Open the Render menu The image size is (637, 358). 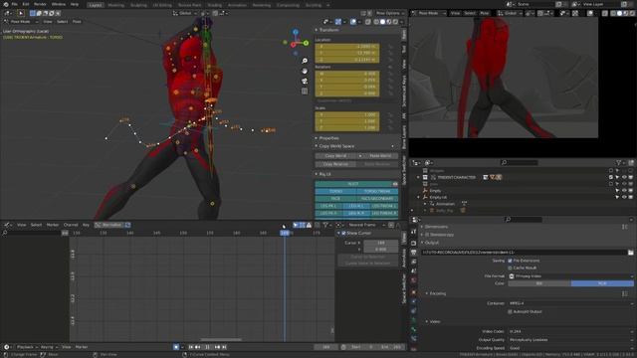click(x=40, y=4)
